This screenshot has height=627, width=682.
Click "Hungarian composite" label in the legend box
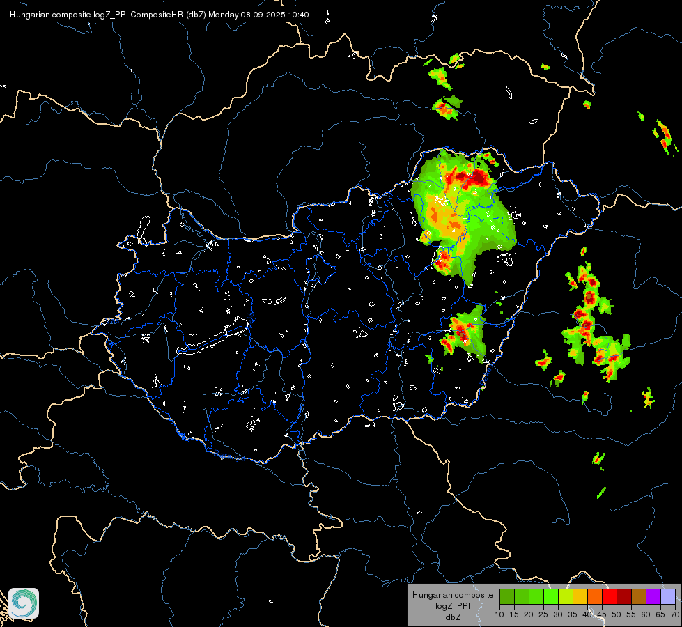(453, 595)
